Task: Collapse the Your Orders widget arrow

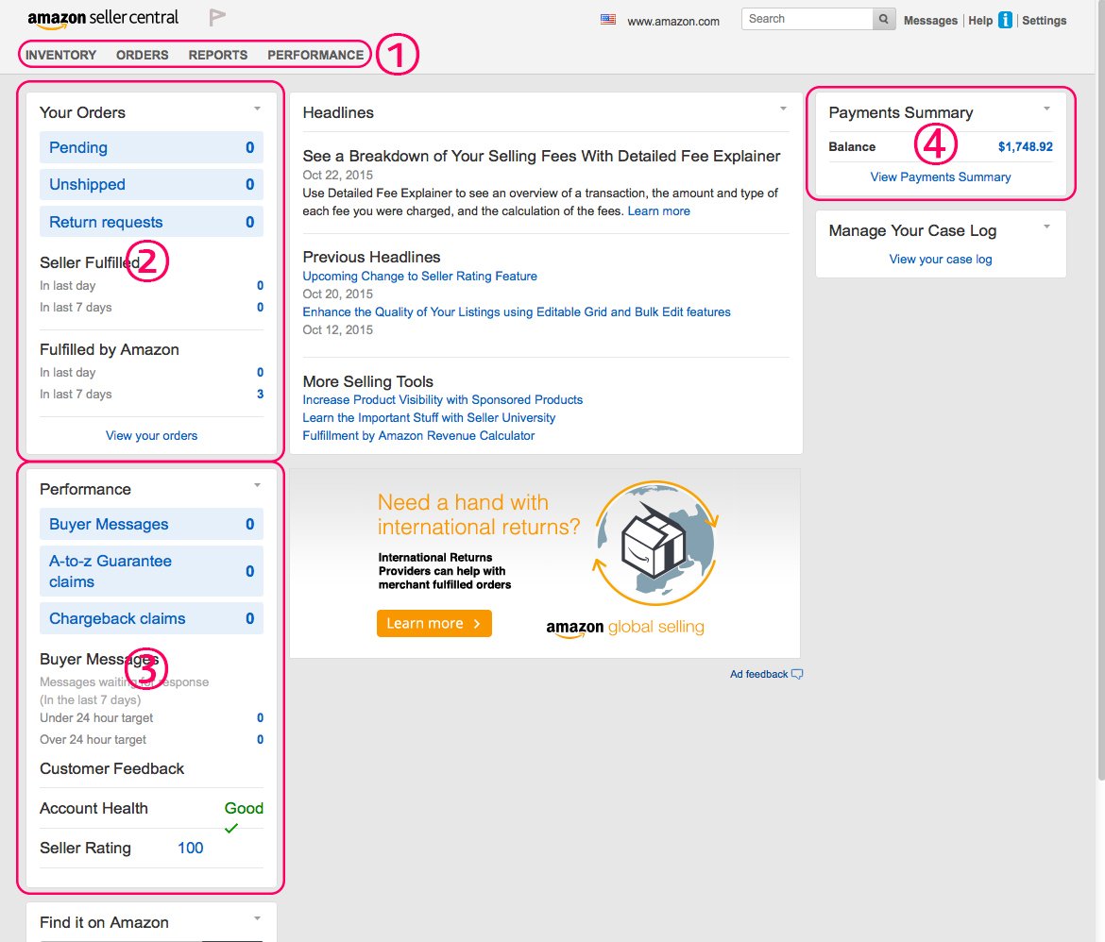Action: (x=257, y=109)
